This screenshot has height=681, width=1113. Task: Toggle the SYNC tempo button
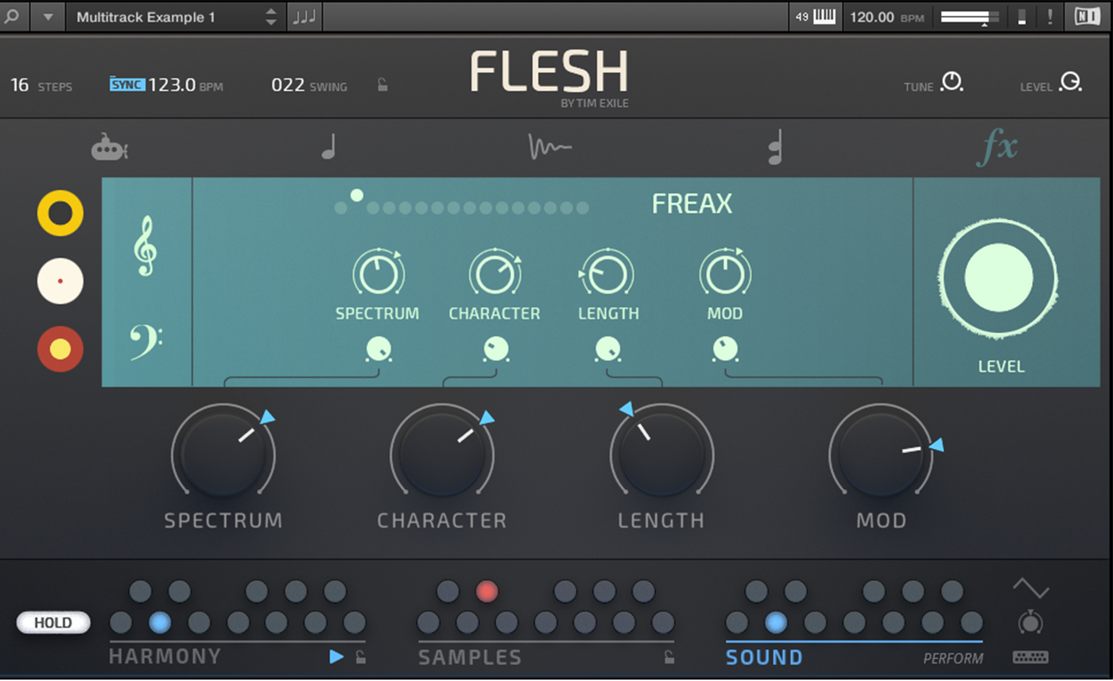click(127, 84)
